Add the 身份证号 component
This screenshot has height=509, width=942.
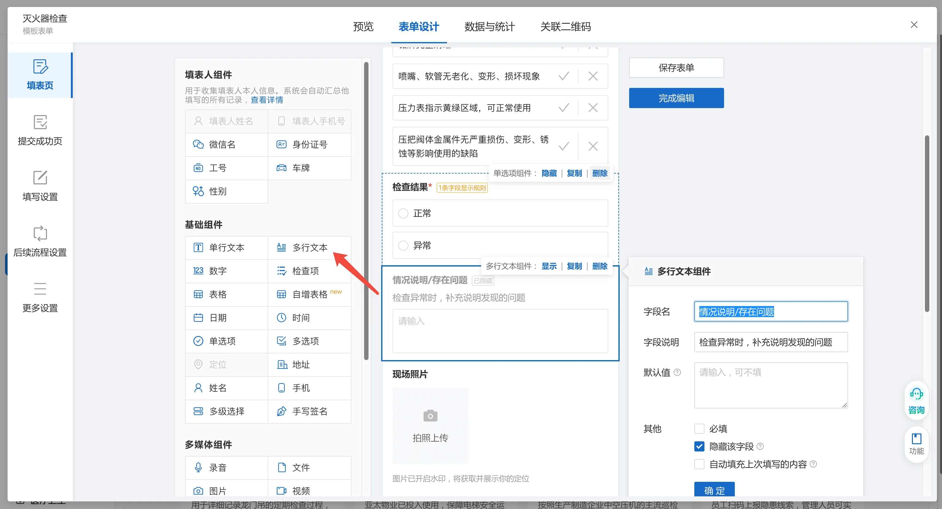coord(309,144)
